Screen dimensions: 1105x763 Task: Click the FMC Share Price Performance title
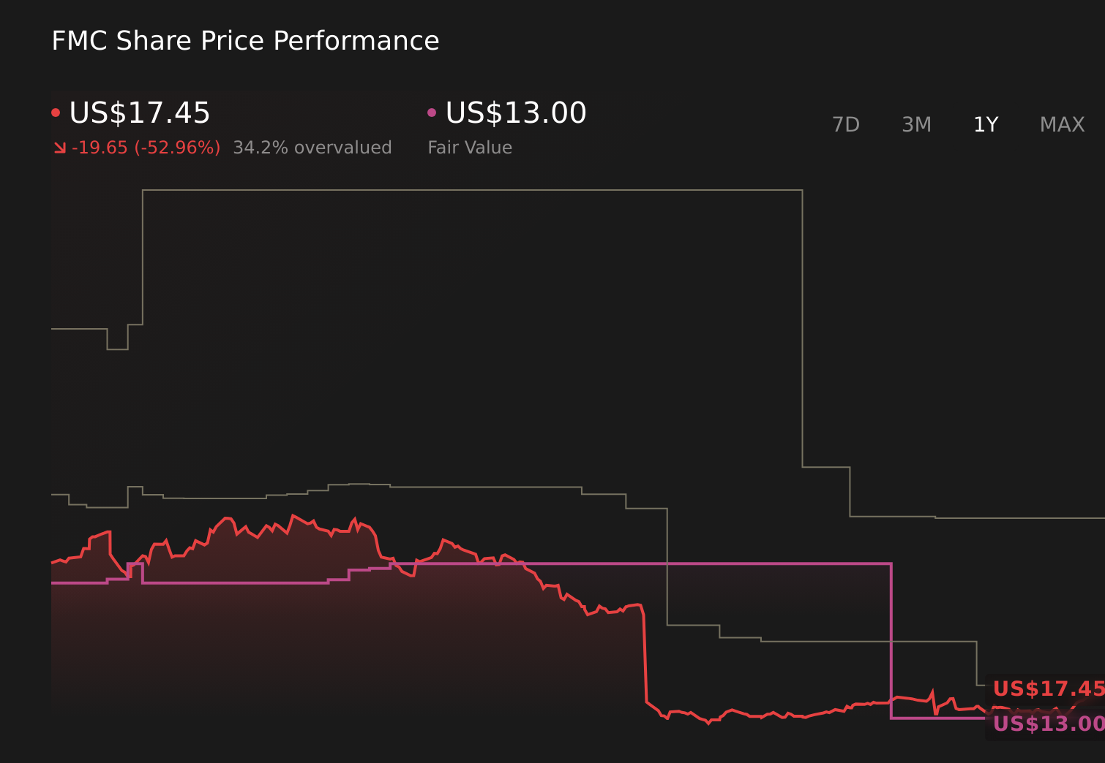[x=245, y=40]
